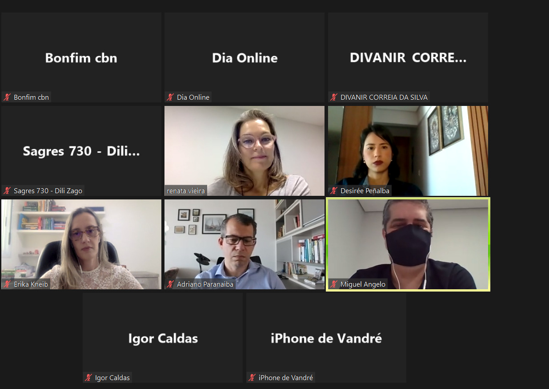Click muted mic icon beside Desirée Peñalba
549x389 pixels.
pos(334,190)
